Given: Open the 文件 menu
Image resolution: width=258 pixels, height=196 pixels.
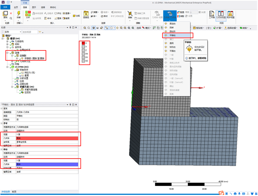Looking at the screenshot, I should pyautogui.click(x=5, y=7).
